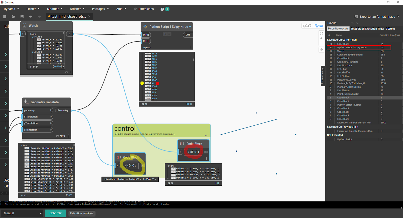Expand the 0 List item in Watch node
This screenshot has width=403, height=218.
pyautogui.click(x=33, y=37)
